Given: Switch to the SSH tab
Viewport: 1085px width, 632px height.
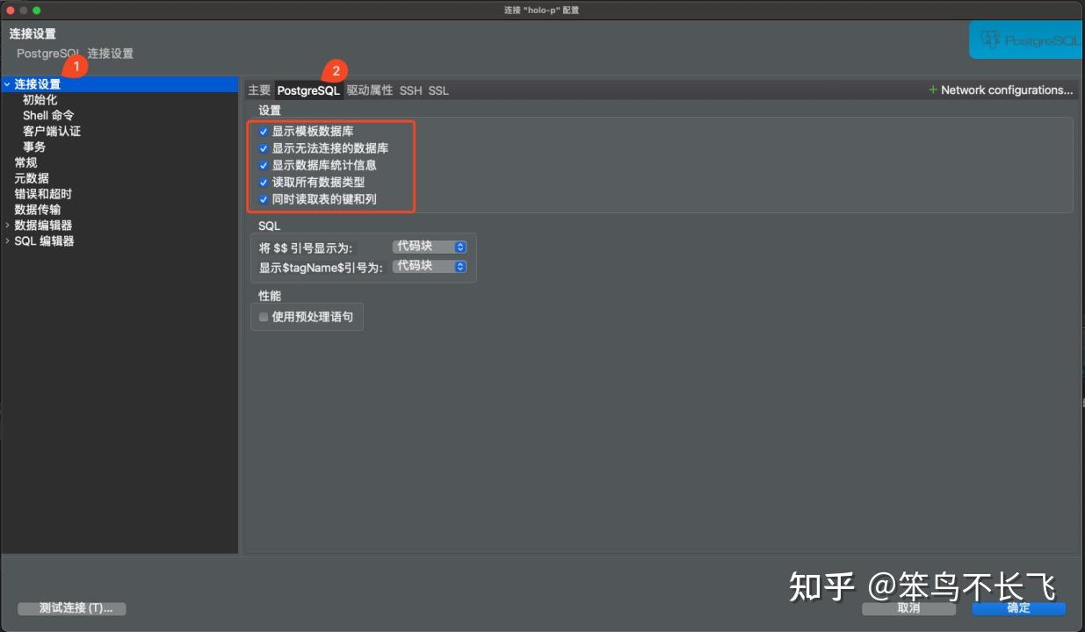Looking at the screenshot, I should click(410, 90).
